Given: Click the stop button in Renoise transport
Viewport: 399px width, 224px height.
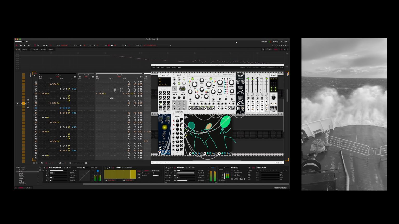Looking at the screenshot, I should coord(25,45).
